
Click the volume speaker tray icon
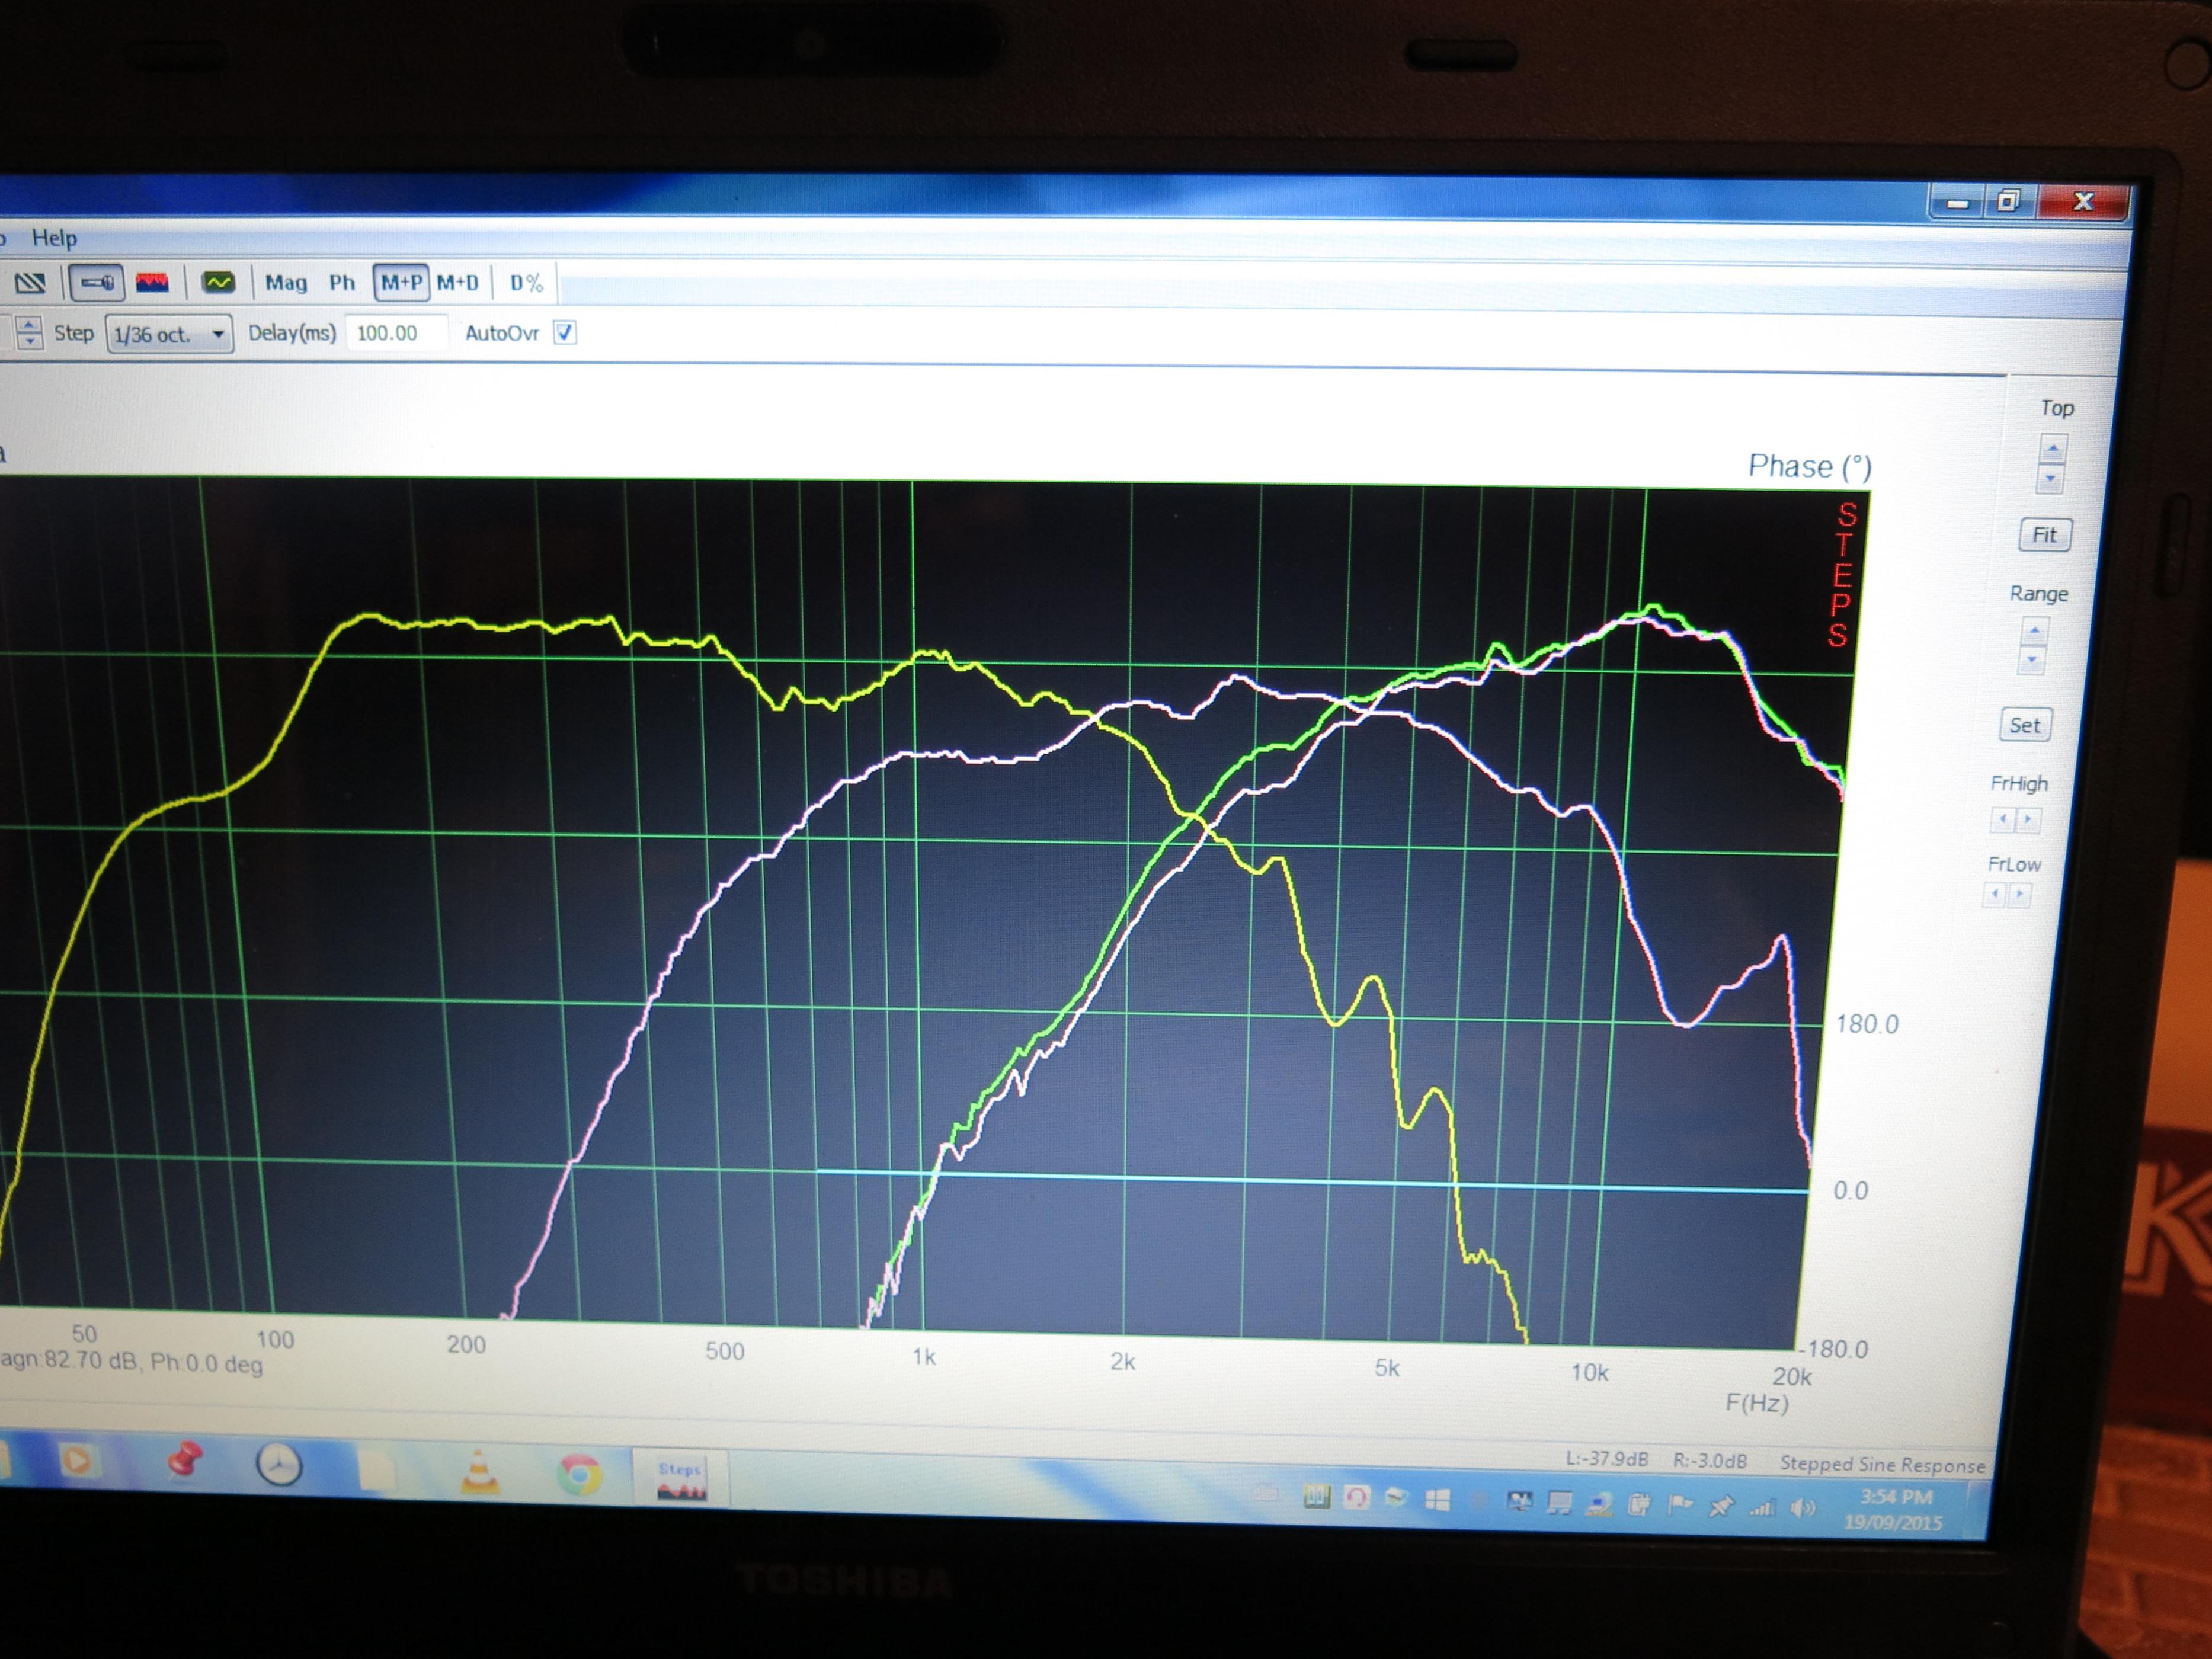click(1802, 1508)
